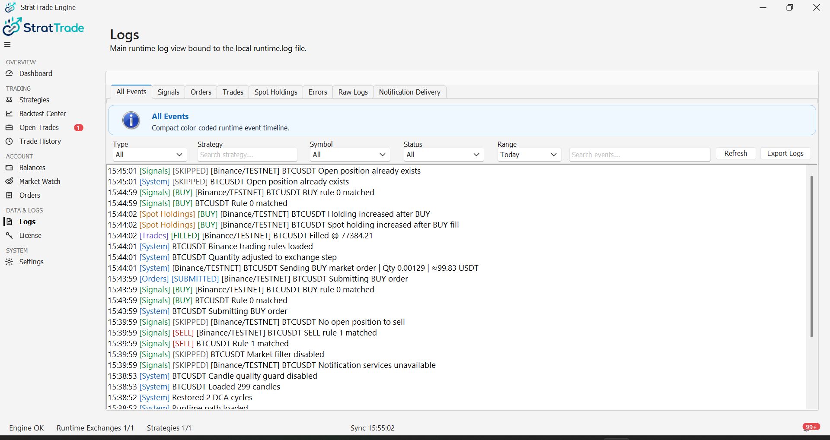
Task: Go to Backtest Center page
Action: click(x=43, y=114)
